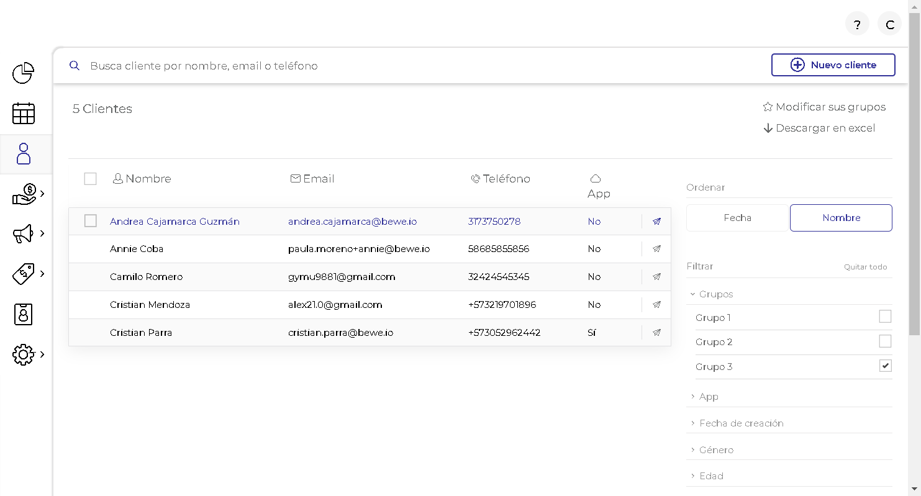Expand the marketing sidebar submenu chevron
The height and width of the screenshot is (496, 921).
(42, 233)
